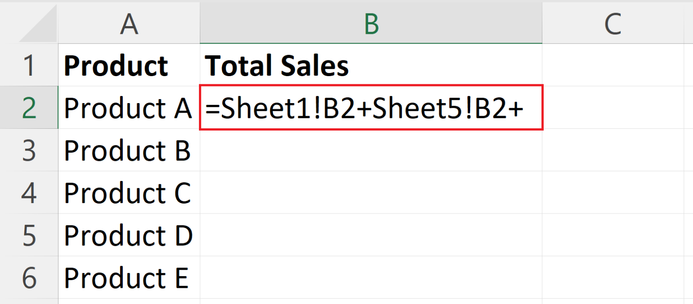Click the formula cell in B2
The image size is (693, 304).
371,107
